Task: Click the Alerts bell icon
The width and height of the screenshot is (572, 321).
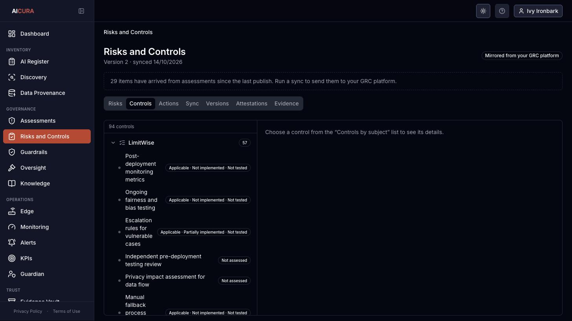Action: click(12, 243)
